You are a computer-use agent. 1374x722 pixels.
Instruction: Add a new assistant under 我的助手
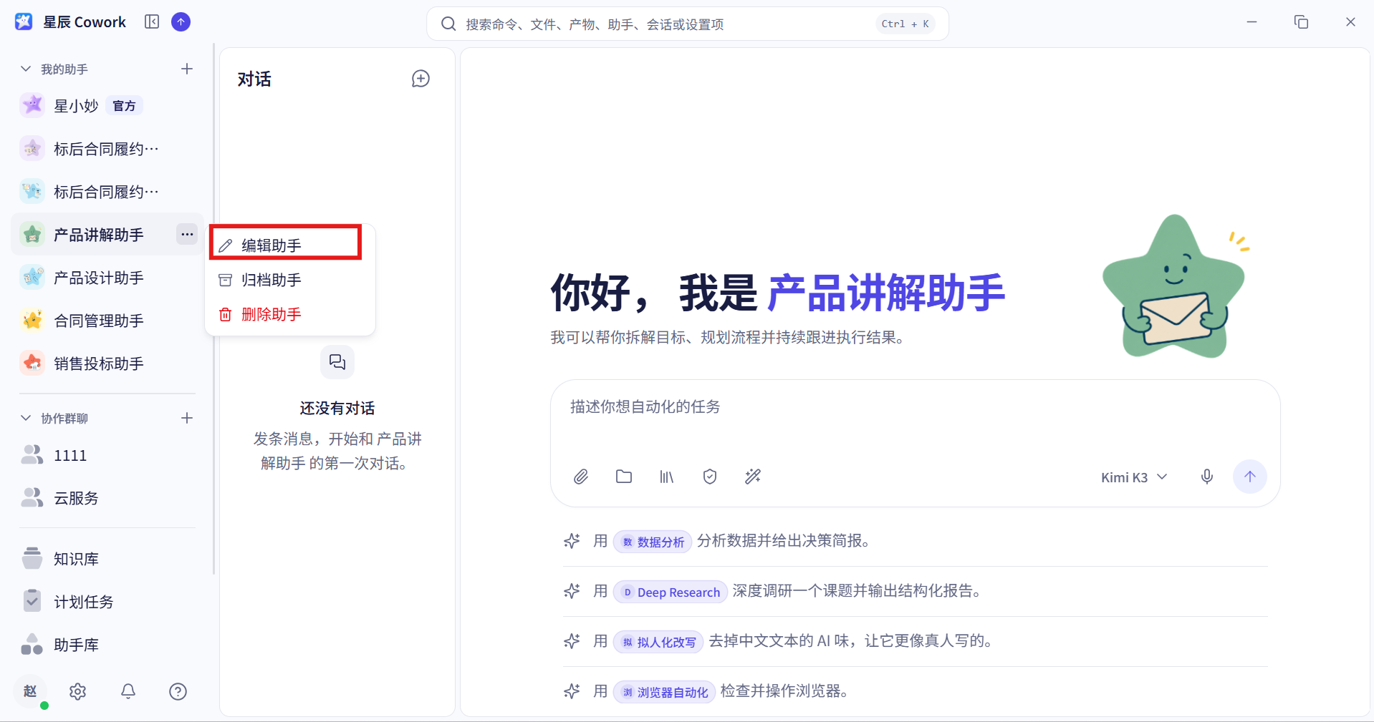(x=187, y=69)
